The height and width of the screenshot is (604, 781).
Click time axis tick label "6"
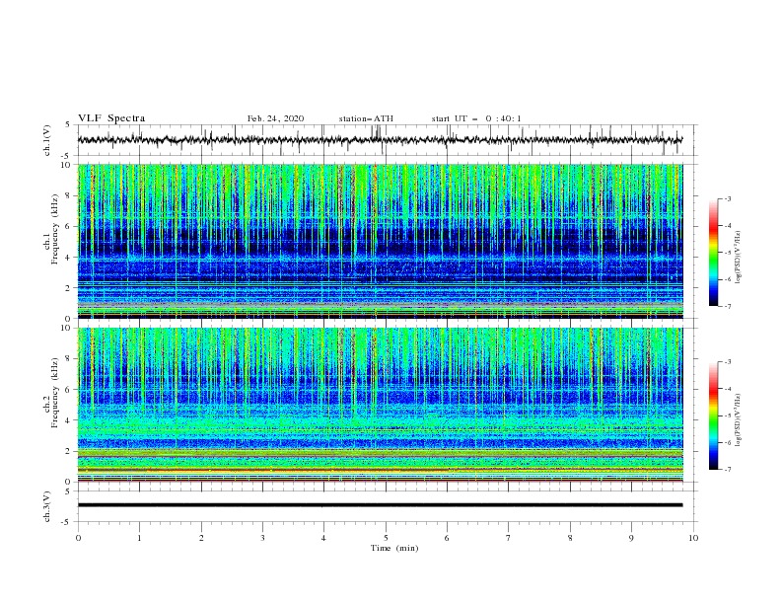coord(447,538)
